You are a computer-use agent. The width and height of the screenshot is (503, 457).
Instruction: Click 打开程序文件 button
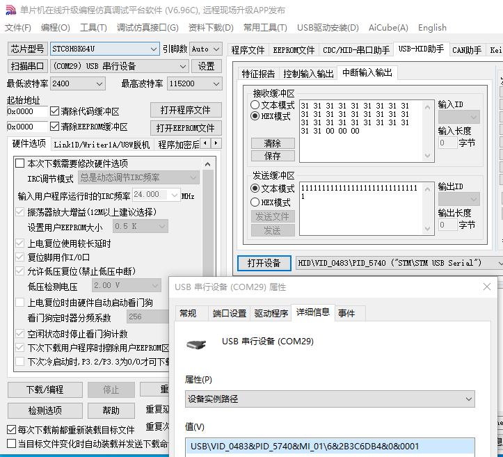[x=186, y=110]
